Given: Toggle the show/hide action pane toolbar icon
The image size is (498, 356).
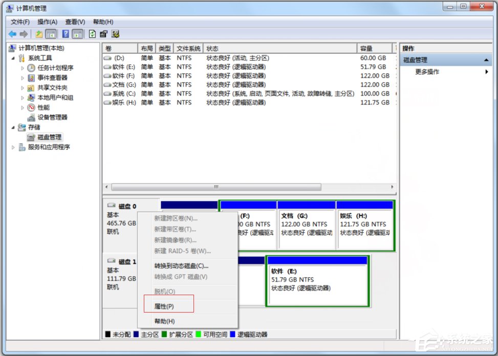Looking at the screenshot, I should pyautogui.click(x=78, y=34).
